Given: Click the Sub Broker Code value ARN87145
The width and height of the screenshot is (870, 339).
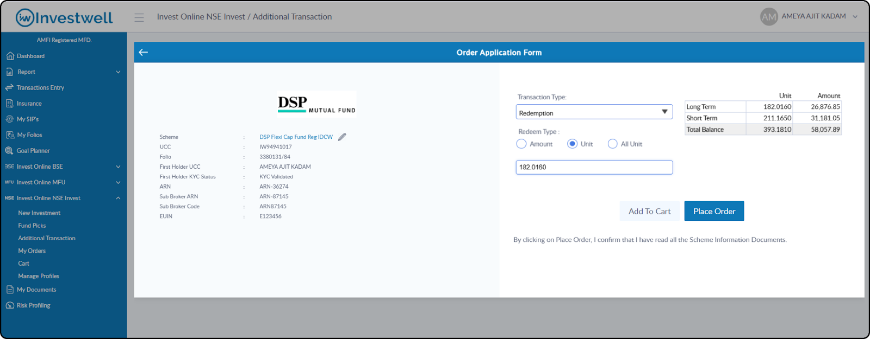Looking at the screenshot, I should pos(273,206).
